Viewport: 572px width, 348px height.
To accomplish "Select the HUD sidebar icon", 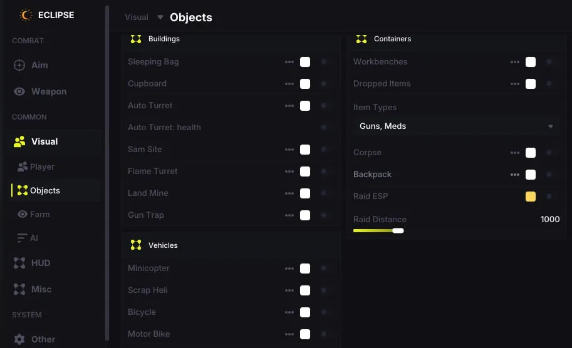I will (19, 263).
